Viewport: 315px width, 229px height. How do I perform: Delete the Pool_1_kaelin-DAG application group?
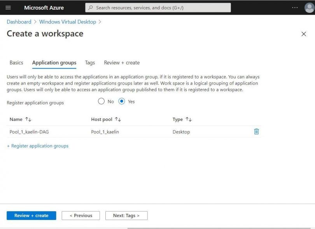(x=256, y=132)
